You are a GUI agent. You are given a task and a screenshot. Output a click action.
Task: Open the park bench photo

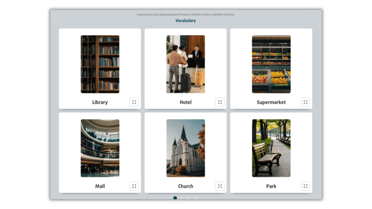pyautogui.click(x=271, y=148)
